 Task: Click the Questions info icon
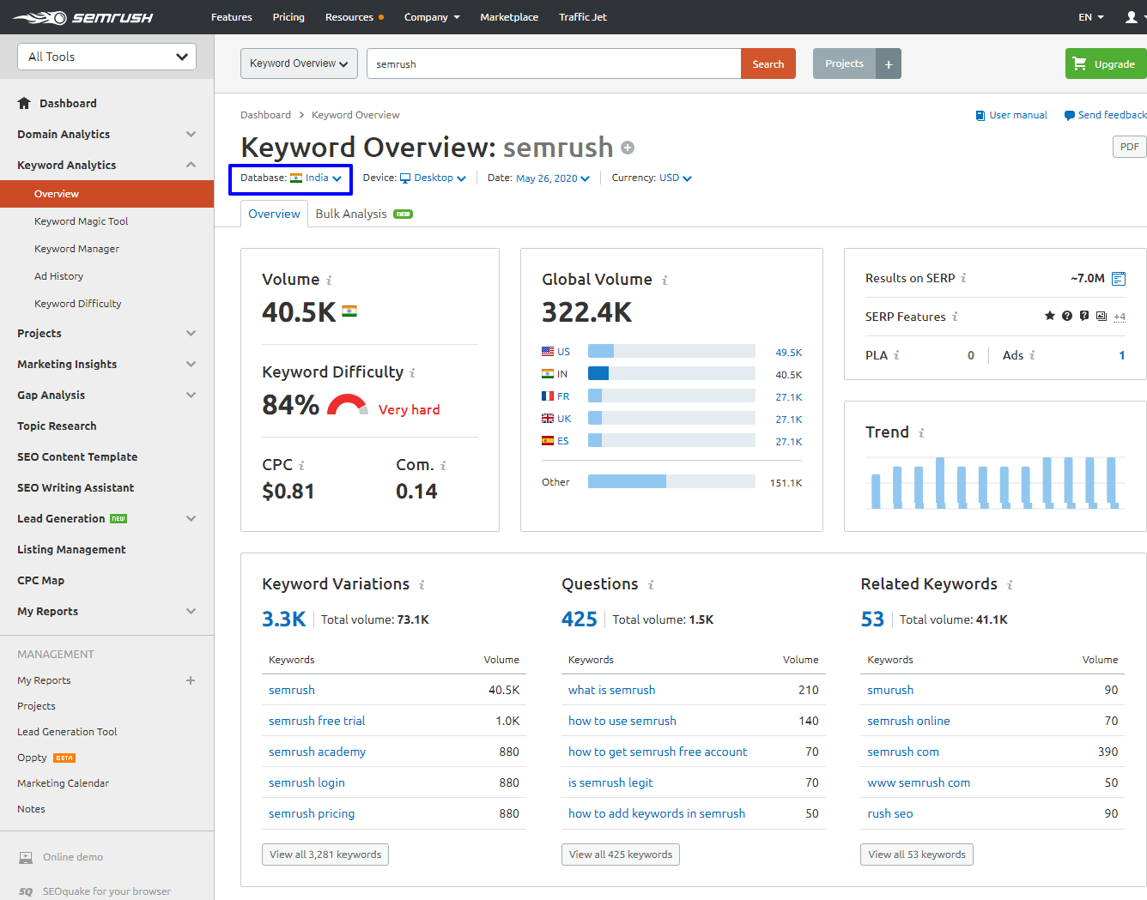point(651,585)
